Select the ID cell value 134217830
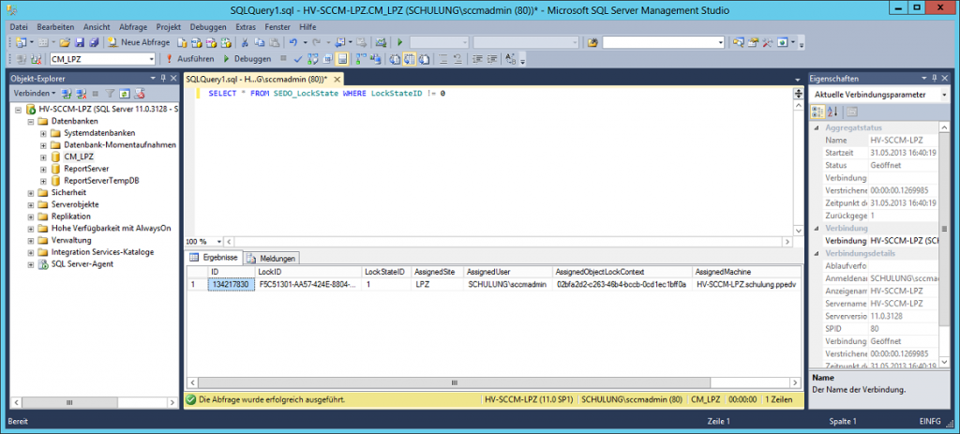The width and height of the screenshot is (960, 434). [230, 284]
